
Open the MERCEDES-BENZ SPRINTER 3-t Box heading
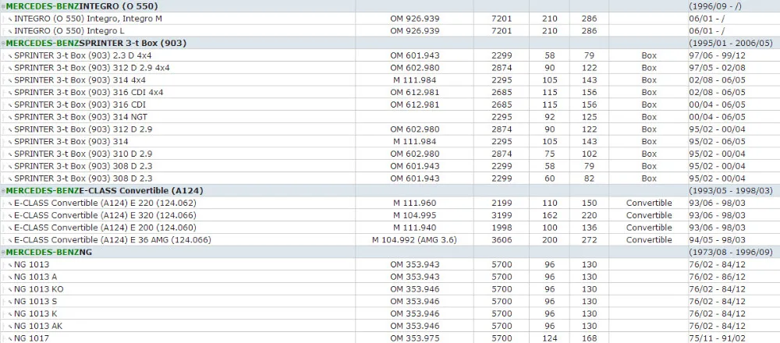click(96, 43)
